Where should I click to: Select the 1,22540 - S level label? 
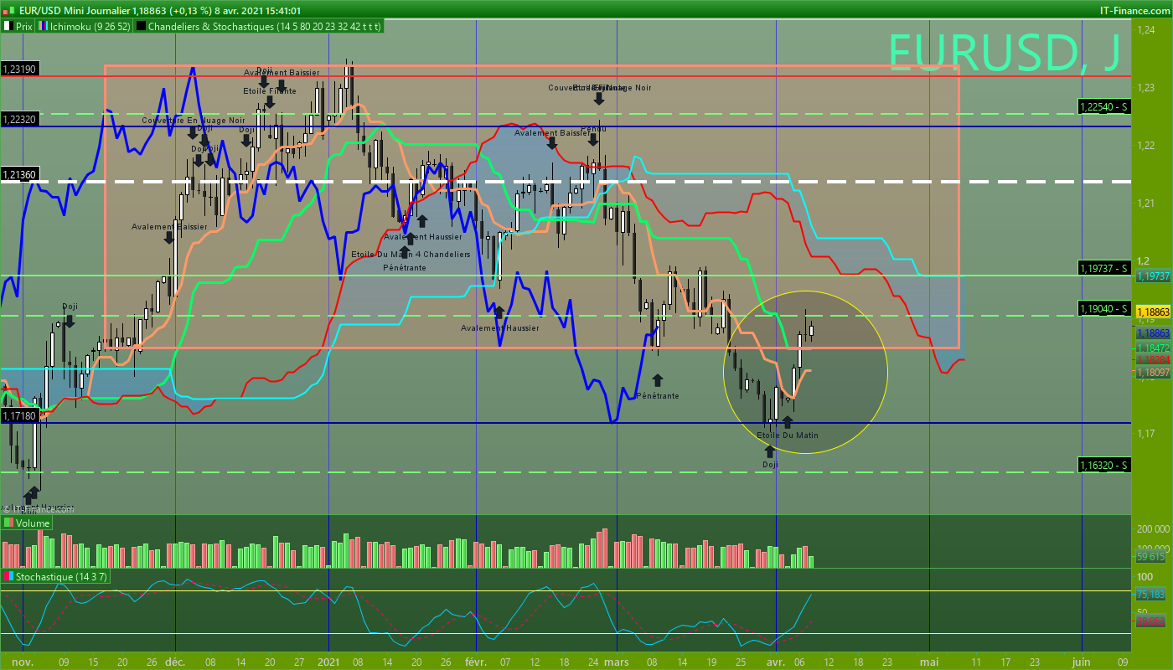point(1104,106)
